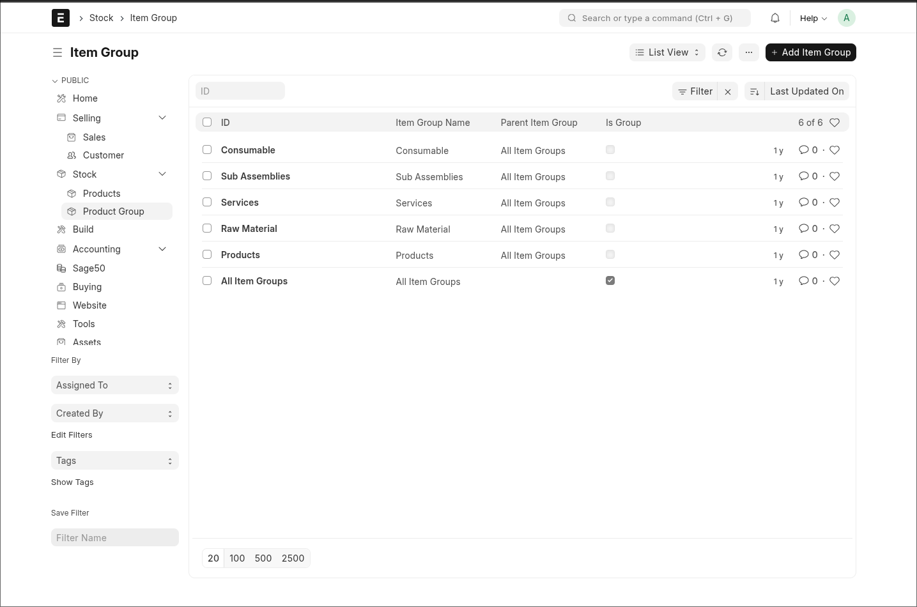Check the Sub Assemblies row checkbox
The image size is (917, 607).
207,176
